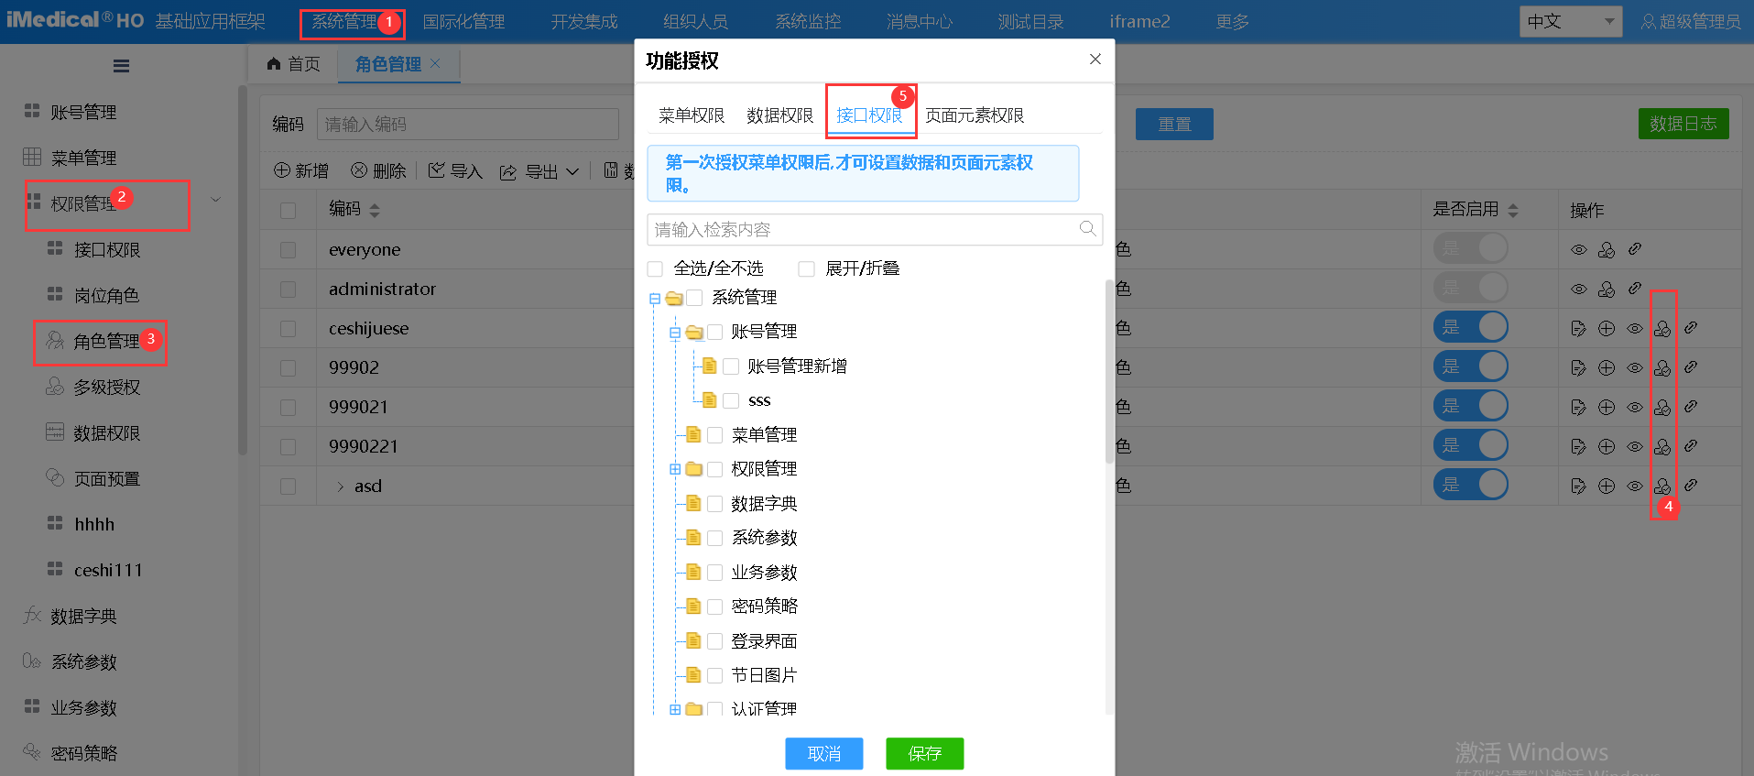
Task: Click authorize icon in ceshijuese row
Action: [1662, 328]
